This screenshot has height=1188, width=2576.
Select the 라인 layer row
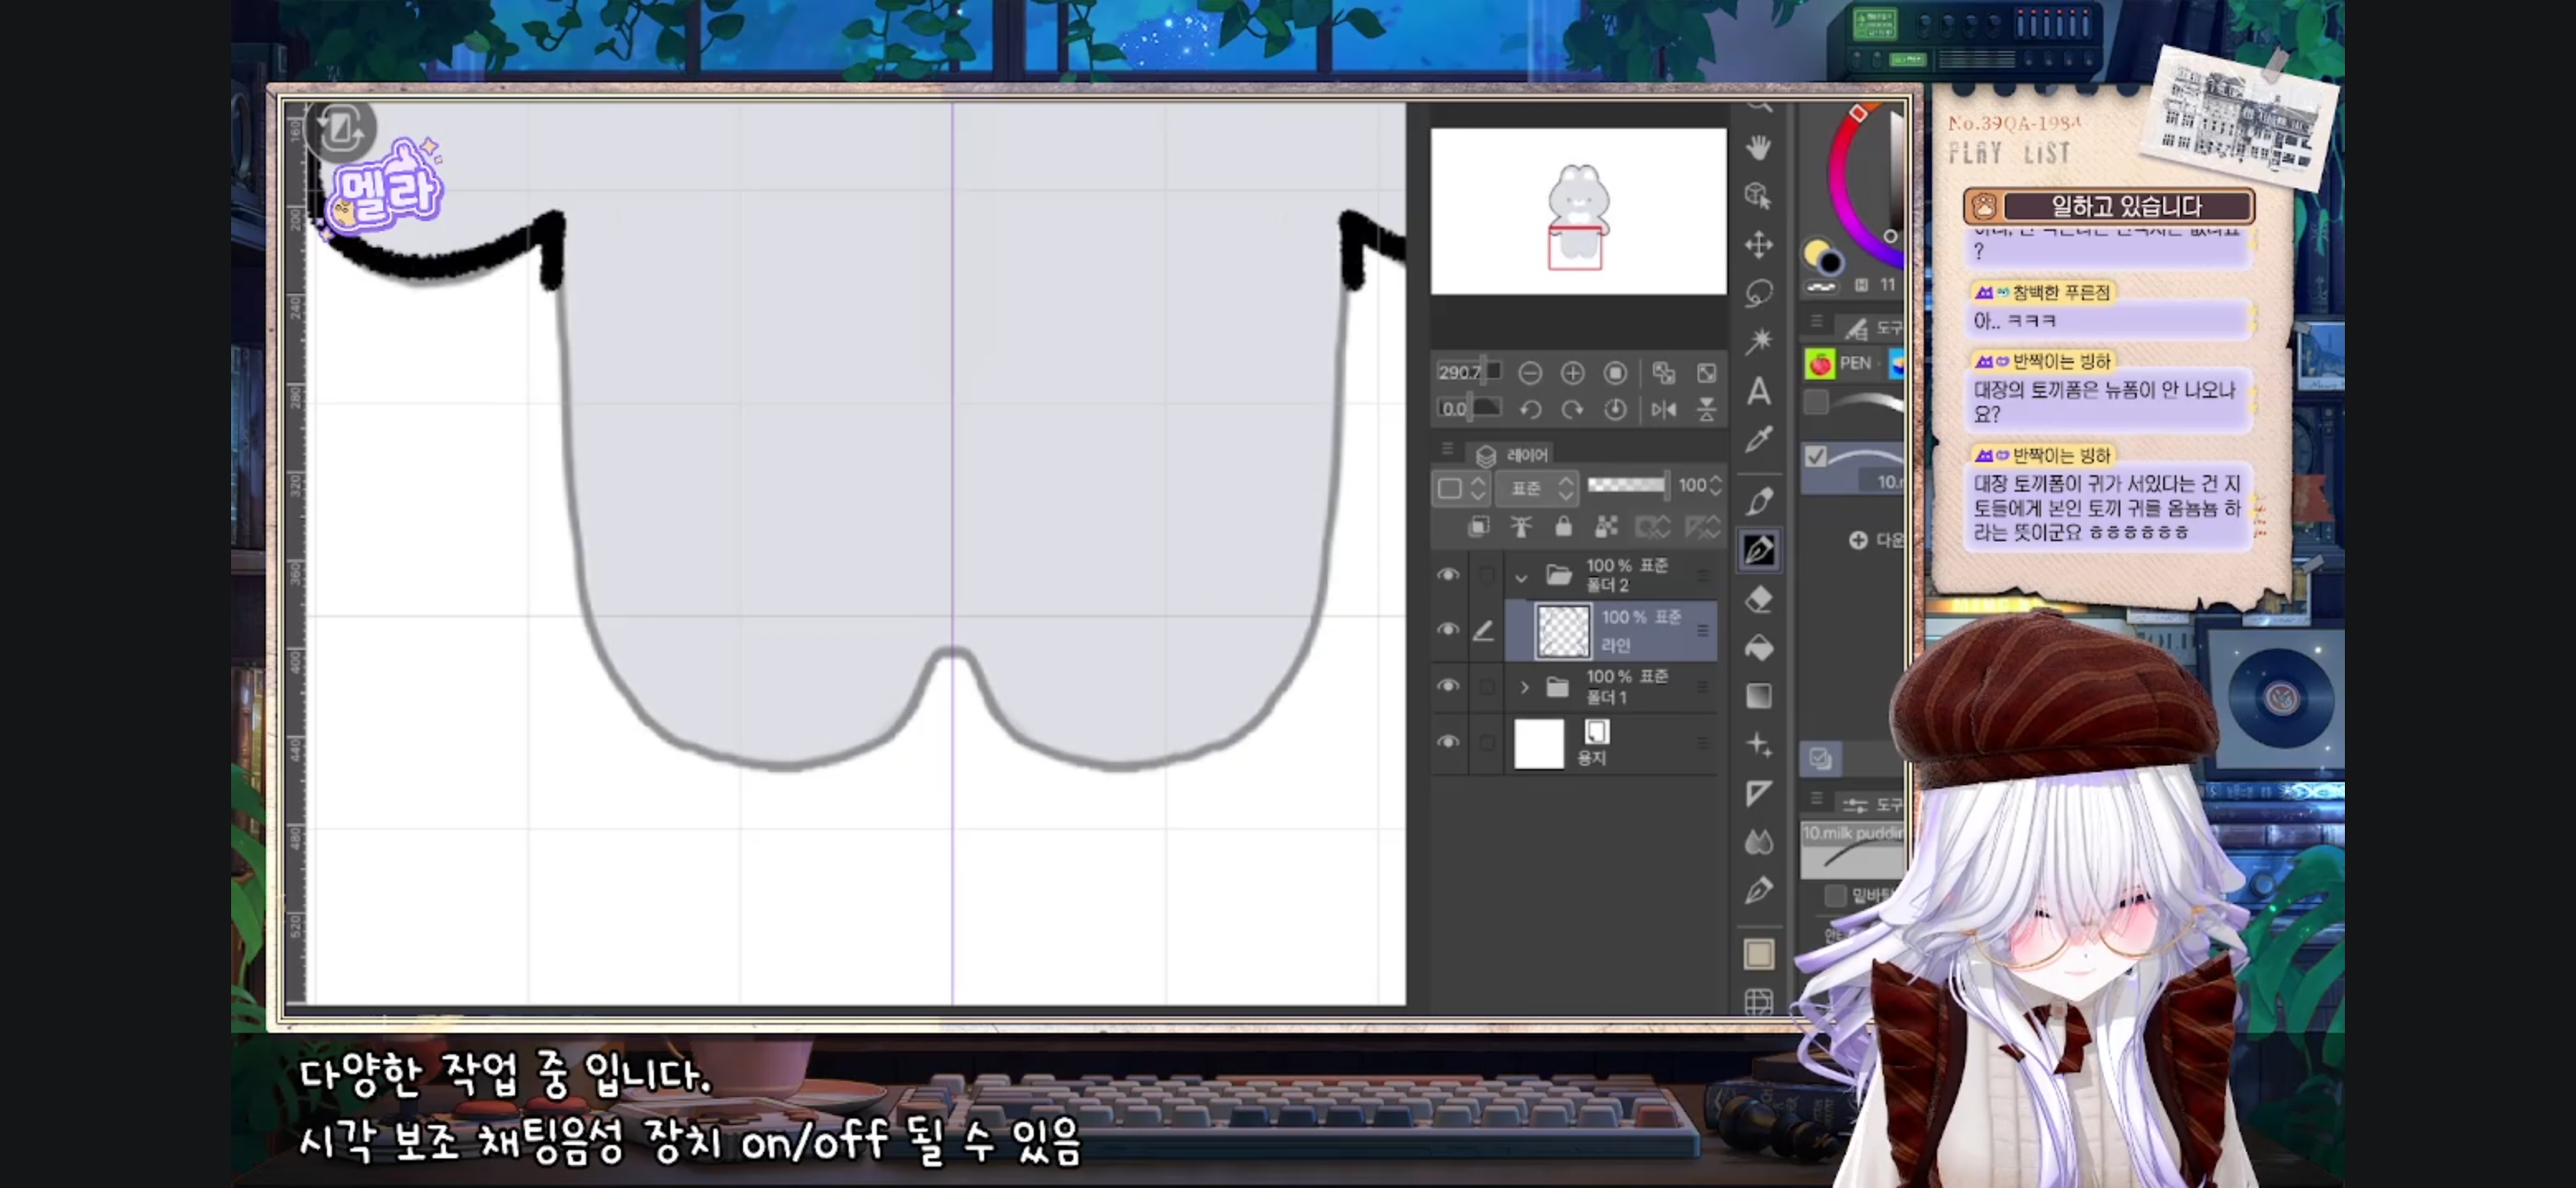[1610, 630]
